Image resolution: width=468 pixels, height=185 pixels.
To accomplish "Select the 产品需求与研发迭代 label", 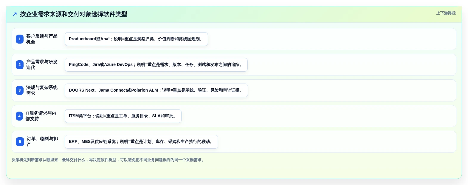I will click(42, 65).
